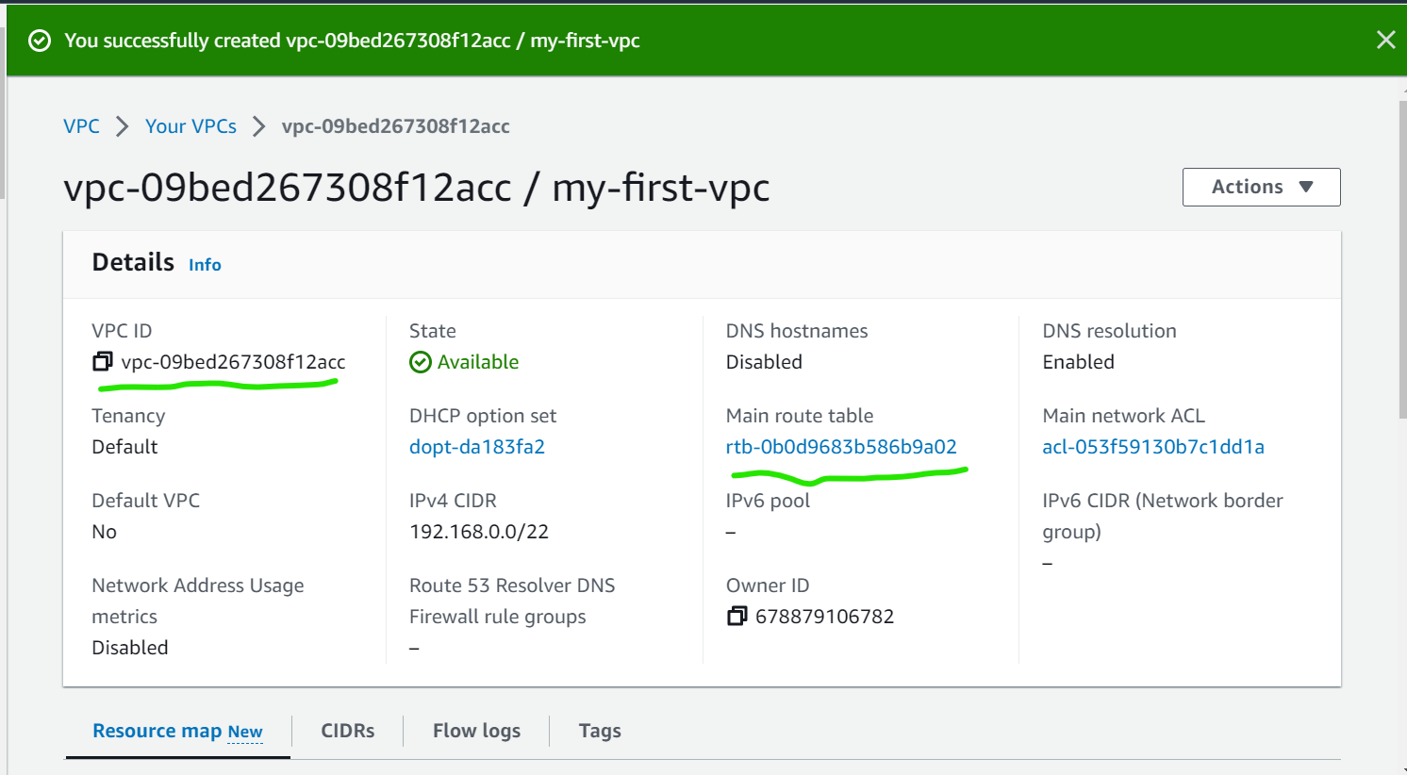Copy the VPC ID using copy icon
This screenshot has height=775, width=1407.
(103, 362)
